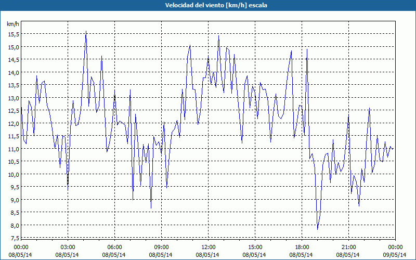Image resolution: width=416 pixels, height=260 pixels.
Task: Click the 15:00 time axis label
Action: [255, 248]
